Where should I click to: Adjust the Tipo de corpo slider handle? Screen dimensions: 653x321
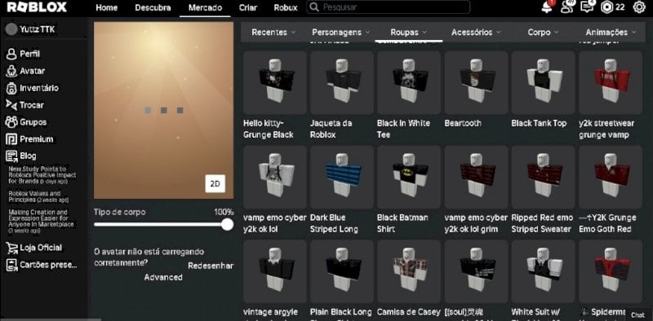click(x=227, y=225)
